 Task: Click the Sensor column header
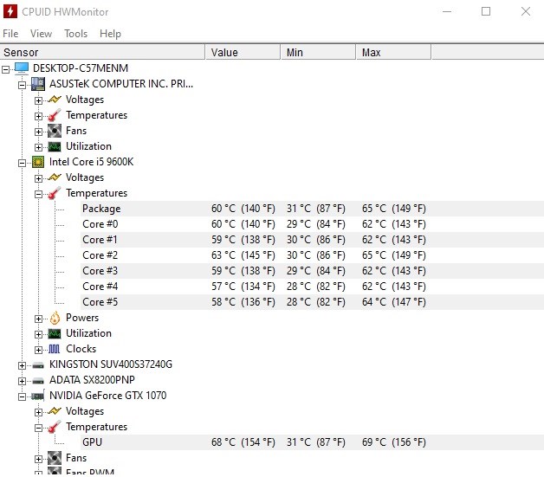(103, 52)
